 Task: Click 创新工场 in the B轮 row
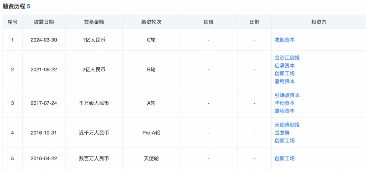(285, 73)
